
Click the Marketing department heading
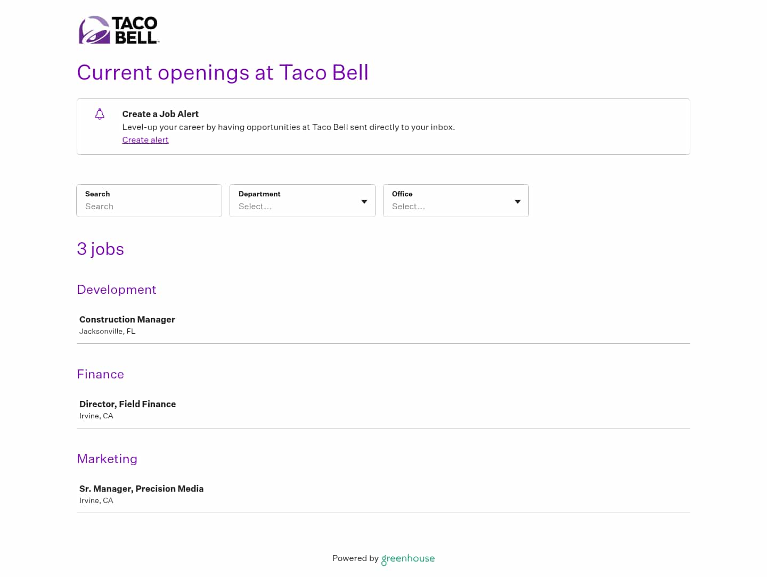coord(107,459)
